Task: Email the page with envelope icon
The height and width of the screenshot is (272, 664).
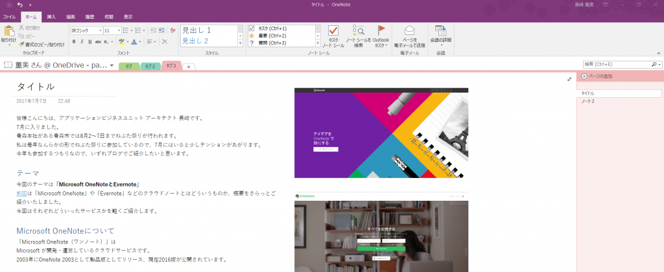Action: (410, 31)
